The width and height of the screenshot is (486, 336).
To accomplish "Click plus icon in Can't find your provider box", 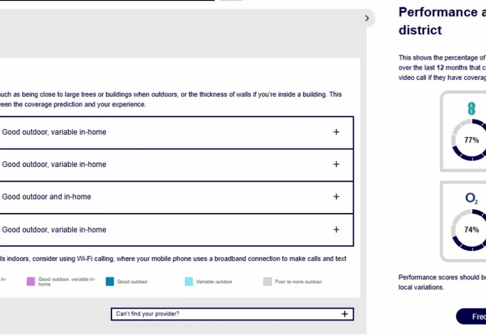I will pos(345,314).
